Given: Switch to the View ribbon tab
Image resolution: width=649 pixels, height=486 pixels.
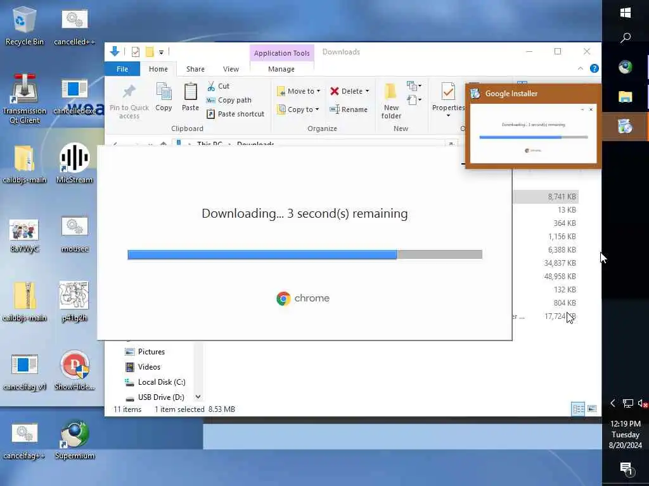Looking at the screenshot, I should point(231,69).
